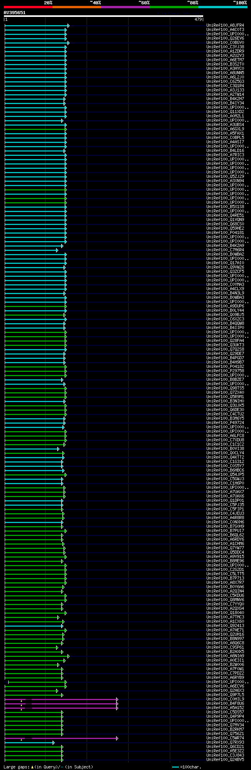Open the hit UniRef100_A4R8R8
Screen dimensions: 251x770
click(x=225, y=518)
